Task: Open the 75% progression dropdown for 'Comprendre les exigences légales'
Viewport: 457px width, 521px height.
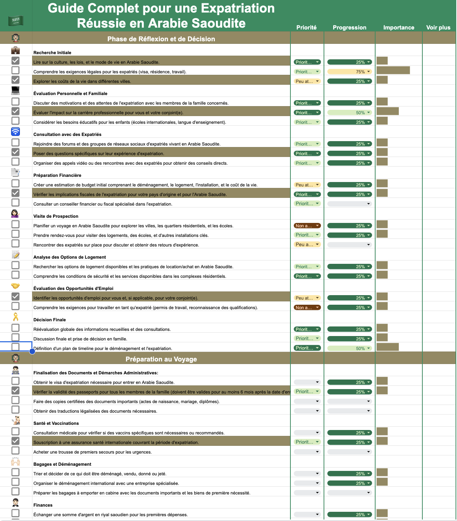Action: (349, 71)
